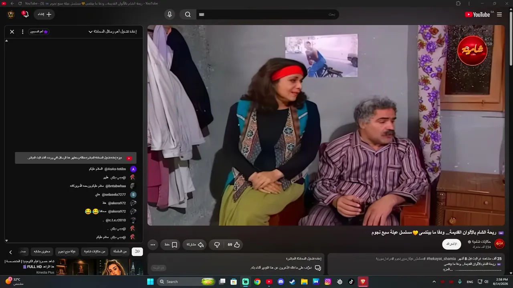Open the YouTube guide hamburger menu
The width and height of the screenshot is (513, 288).
point(499,14)
